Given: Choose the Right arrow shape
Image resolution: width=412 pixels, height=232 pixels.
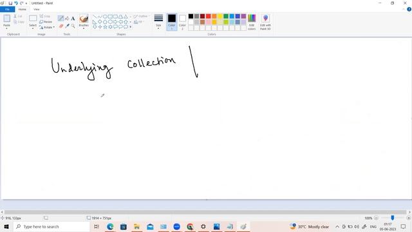Looking at the screenshot, I should (115, 22).
